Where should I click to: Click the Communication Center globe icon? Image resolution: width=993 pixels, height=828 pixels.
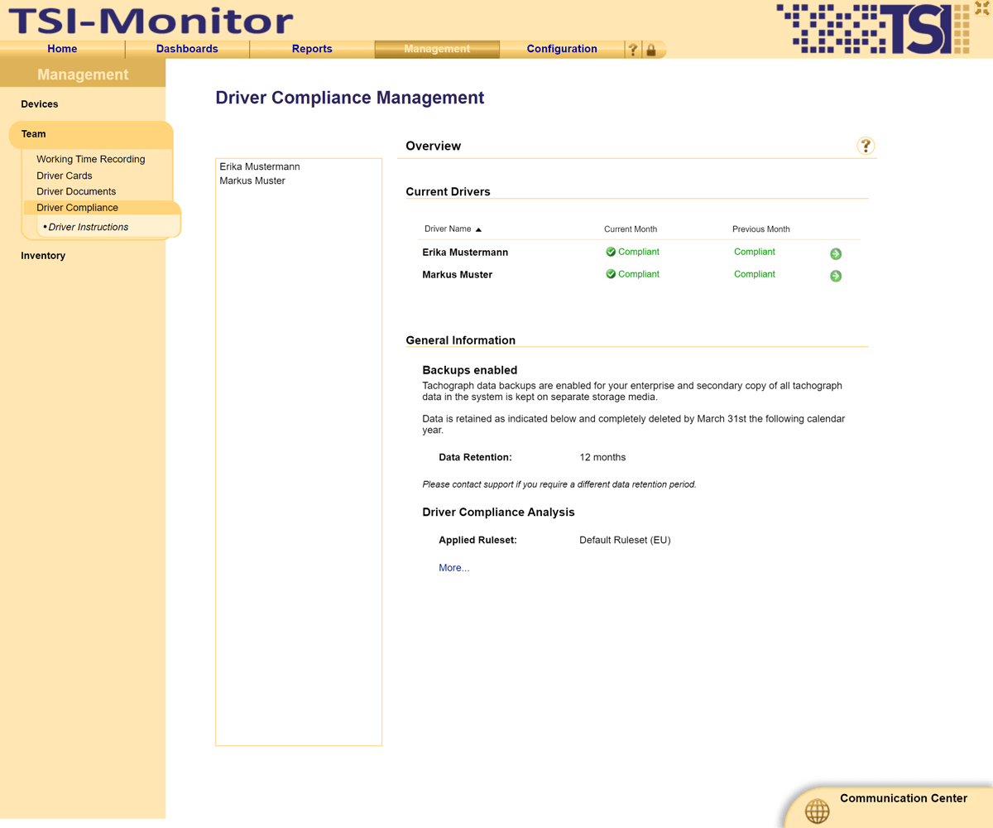[817, 811]
